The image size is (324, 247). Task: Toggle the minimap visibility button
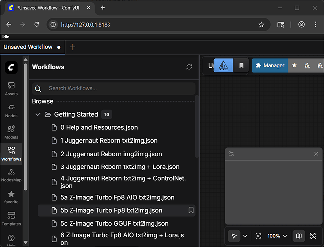tap(298, 236)
